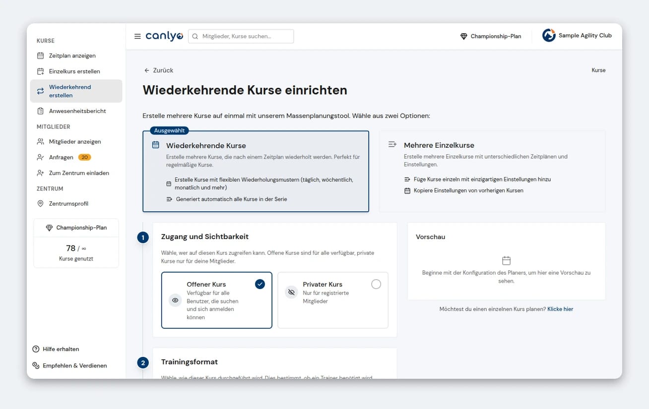This screenshot has width=649, height=409.
Task: Click the back arrow beside Zurück
Action: [x=147, y=70]
